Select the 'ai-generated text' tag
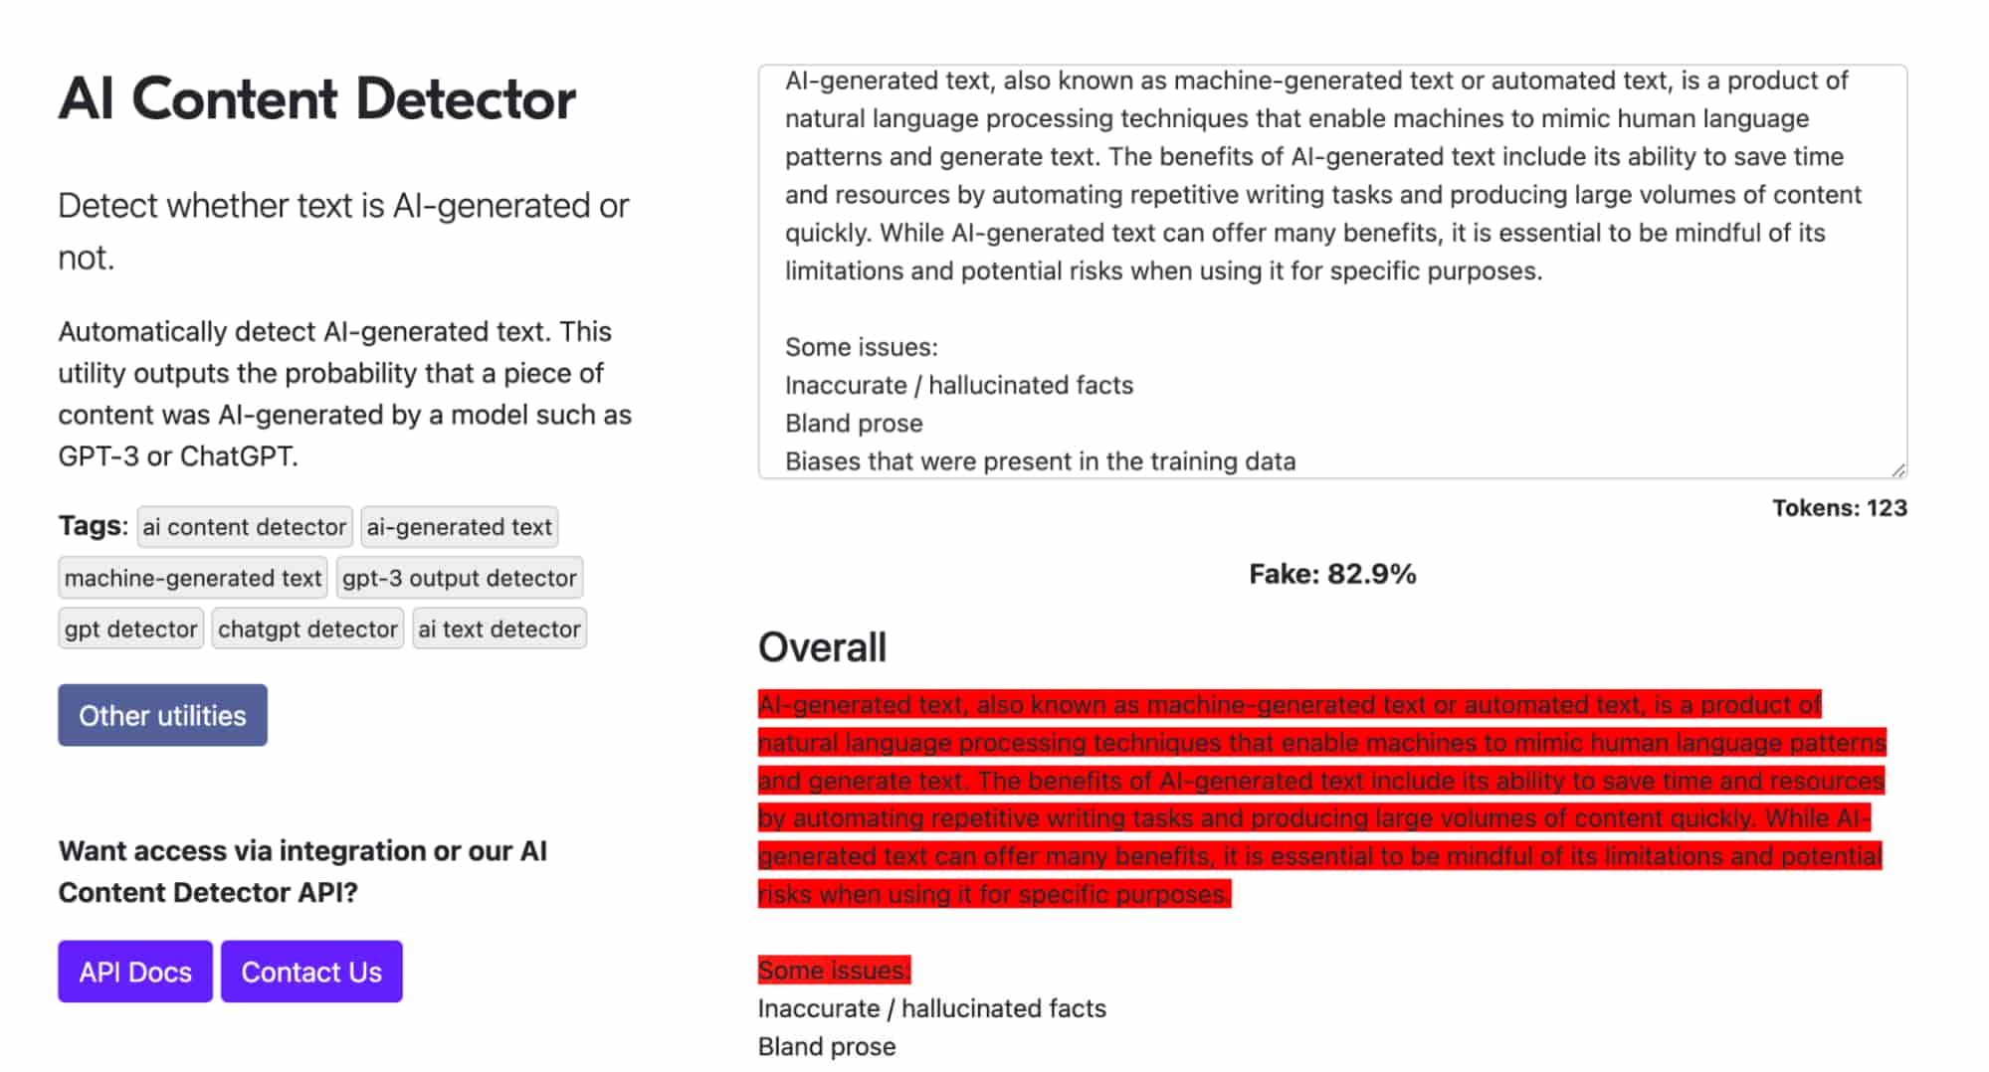Viewport: 1989px width, 1072px height. (459, 527)
